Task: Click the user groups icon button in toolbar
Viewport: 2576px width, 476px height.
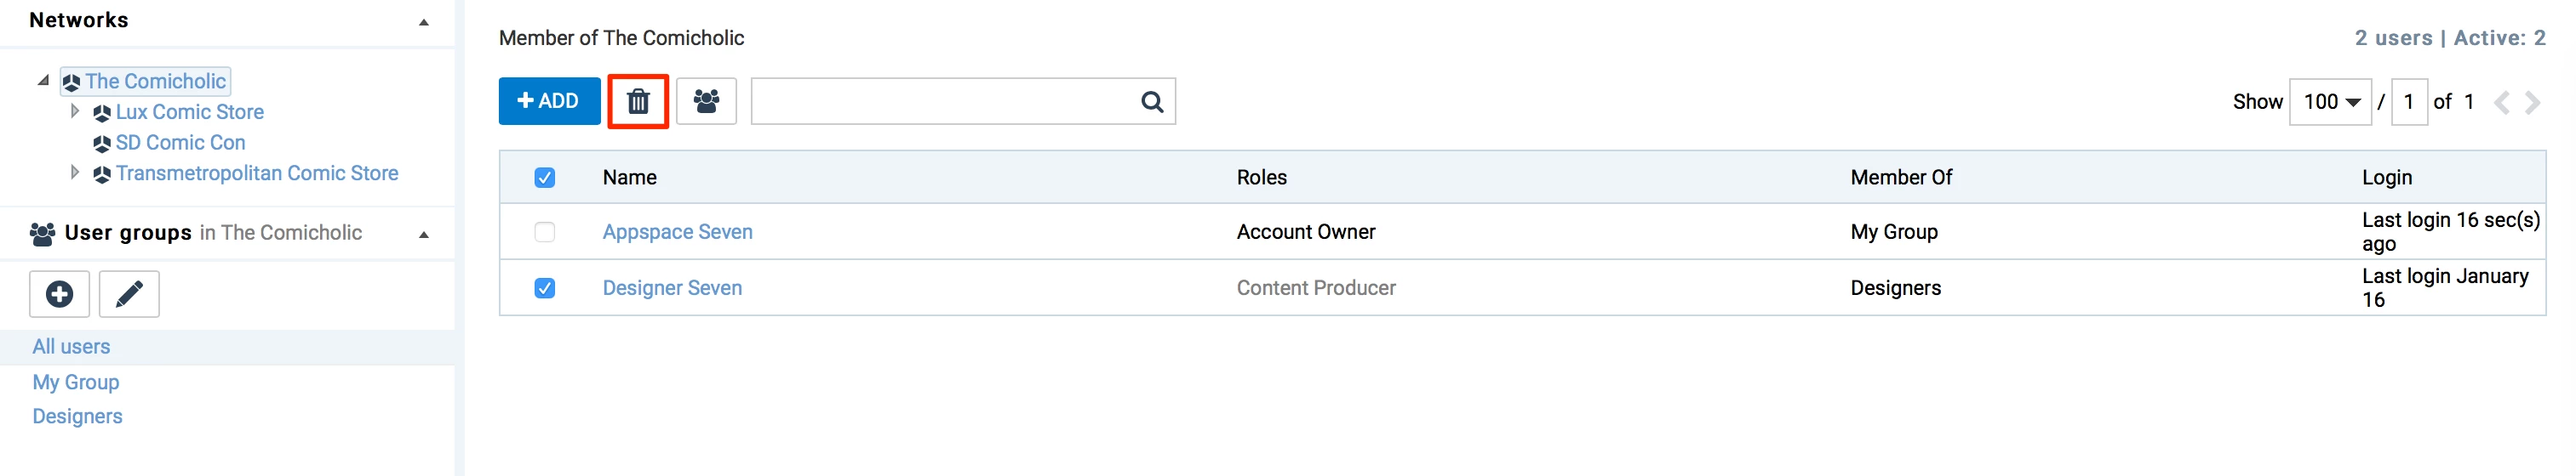Action: coord(706,102)
